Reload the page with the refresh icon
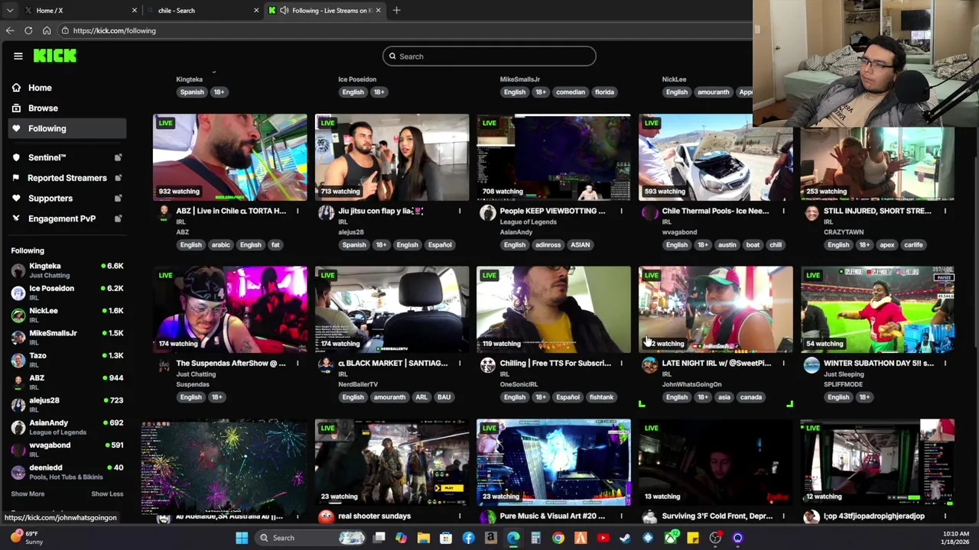Viewport: 979px width, 550px height. (x=28, y=31)
